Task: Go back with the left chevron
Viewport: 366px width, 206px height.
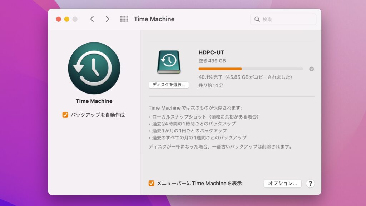Action: point(92,19)
